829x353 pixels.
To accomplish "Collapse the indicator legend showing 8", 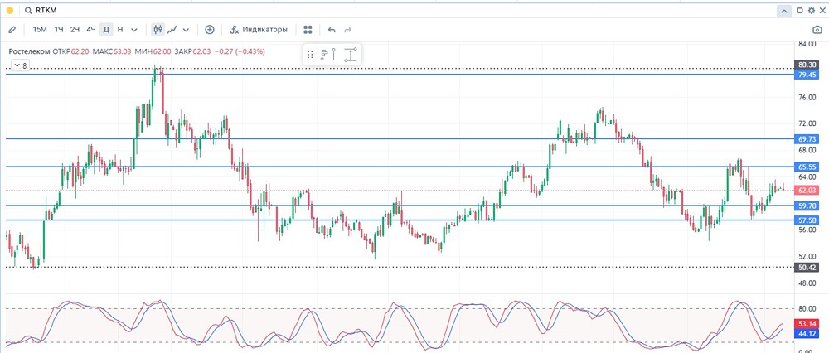I will pyautogui.click(x=18, y=65).
